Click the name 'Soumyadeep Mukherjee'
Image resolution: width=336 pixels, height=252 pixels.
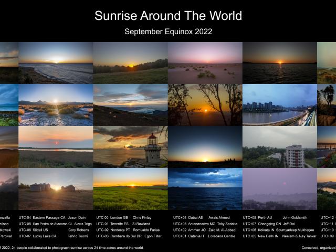(x=295, y=230)
